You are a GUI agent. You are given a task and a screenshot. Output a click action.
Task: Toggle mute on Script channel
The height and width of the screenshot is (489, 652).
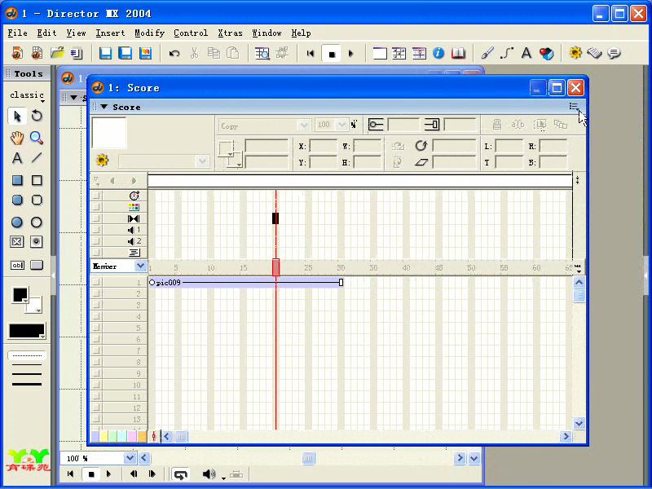click(x=96, y=252)
